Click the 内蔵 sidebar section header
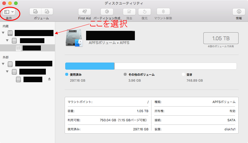Image resolution: width=248 pixels, height=143 pixels. point(6,26)
